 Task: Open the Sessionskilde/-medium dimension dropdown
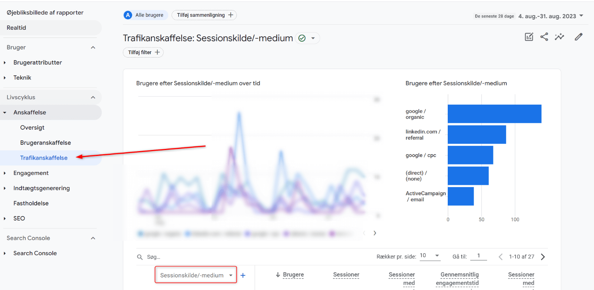coord(196,275)
